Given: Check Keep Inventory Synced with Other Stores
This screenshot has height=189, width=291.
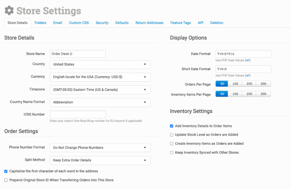Looking at the screenshot, I should tap(171, 153).
